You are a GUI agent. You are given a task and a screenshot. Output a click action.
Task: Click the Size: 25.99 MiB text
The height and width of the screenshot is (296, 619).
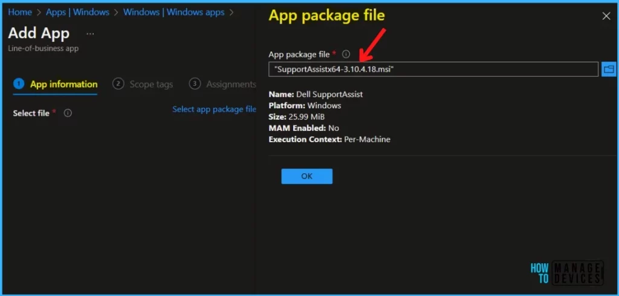pyautogui.click(x=297, y=117)
